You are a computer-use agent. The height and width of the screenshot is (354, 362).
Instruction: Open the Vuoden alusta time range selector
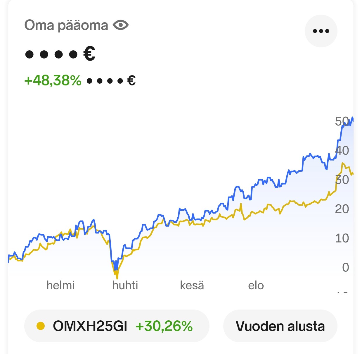click(x=280, y=326)
